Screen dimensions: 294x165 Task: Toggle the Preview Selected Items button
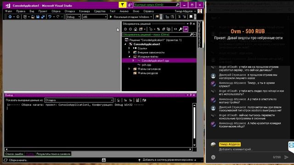186,29
